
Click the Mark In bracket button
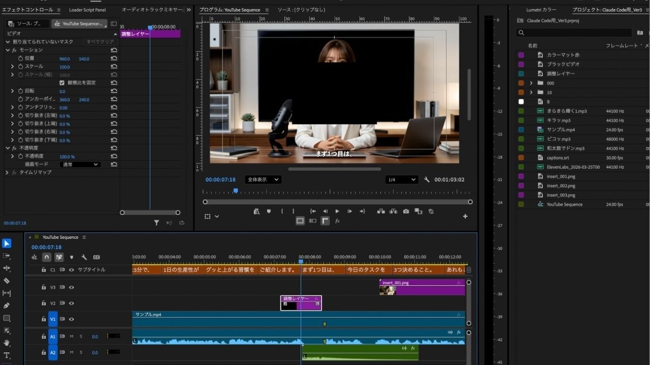coord(282,211)
